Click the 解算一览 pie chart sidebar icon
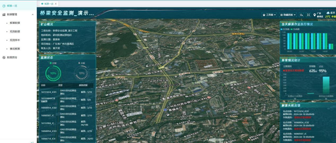 4,6
